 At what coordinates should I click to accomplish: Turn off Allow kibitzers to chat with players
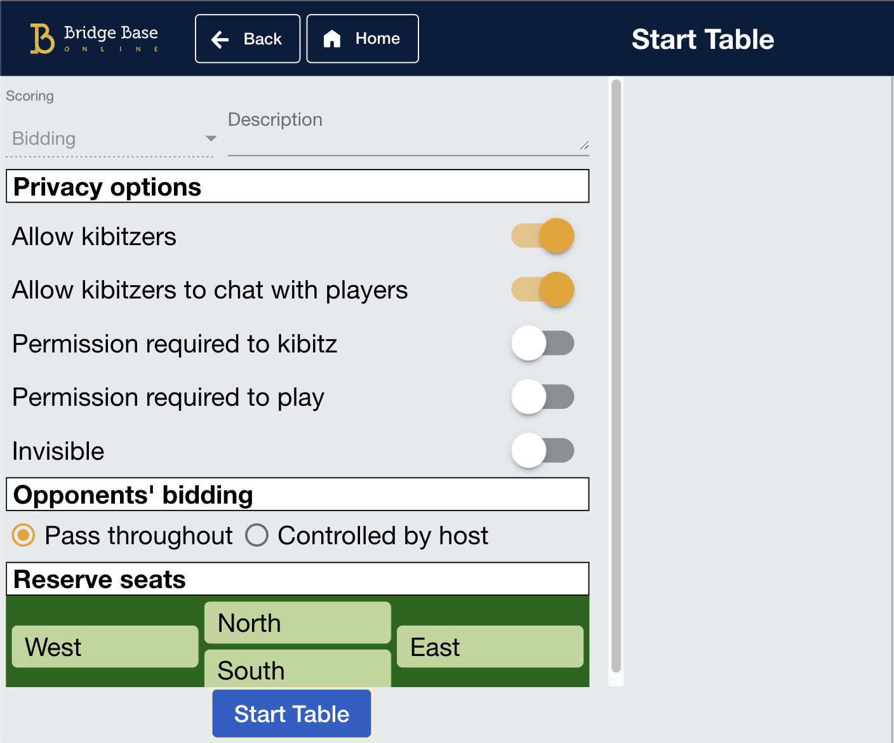point(543,289)
